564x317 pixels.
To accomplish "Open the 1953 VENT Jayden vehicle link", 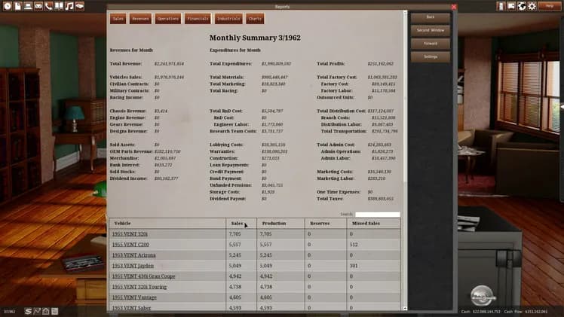I will pyautogui.click(x=133, y=266).
